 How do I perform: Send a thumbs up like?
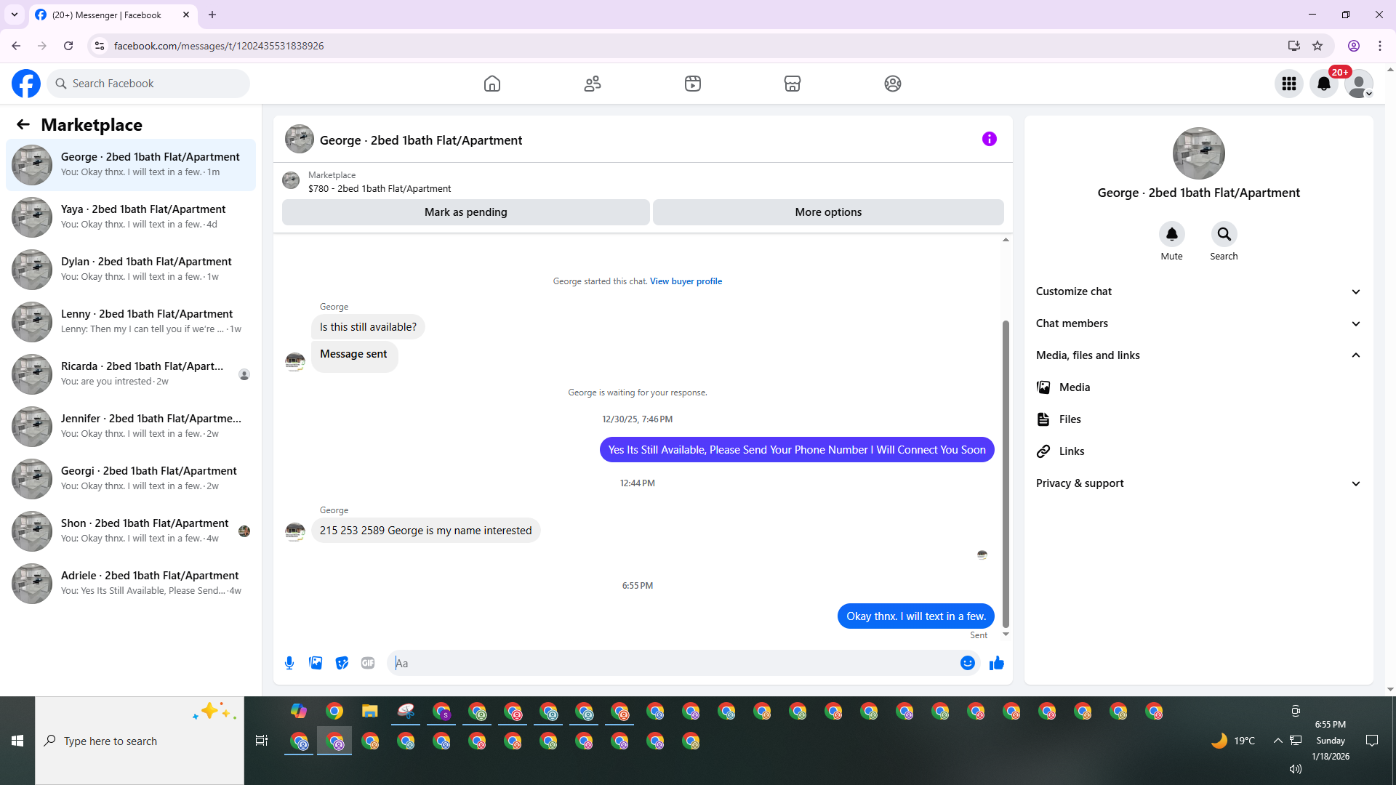click(996, 663)
